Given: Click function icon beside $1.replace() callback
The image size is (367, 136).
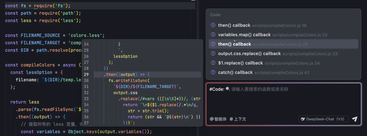Looking at the screenshot, I should [x=213, y=63].
